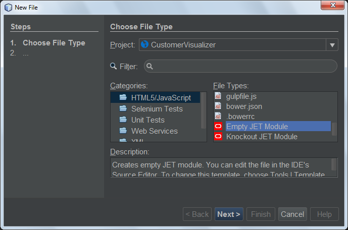This screenshot has height=230, width=348.
Task: Click the .bowerrc file icon
Action: point(218,117)
